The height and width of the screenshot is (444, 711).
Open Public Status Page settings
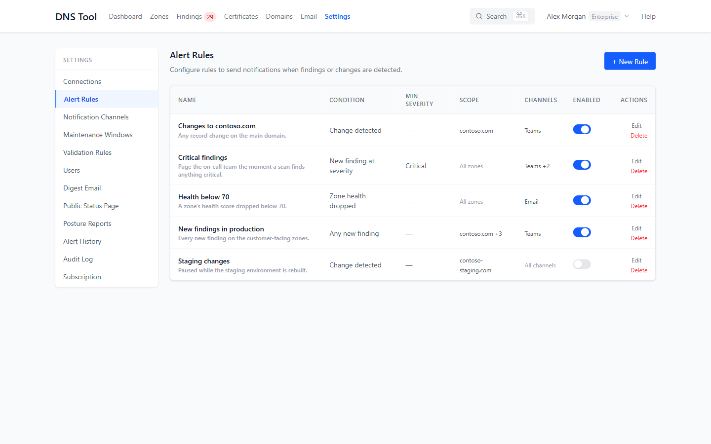(x=107, y=206)
